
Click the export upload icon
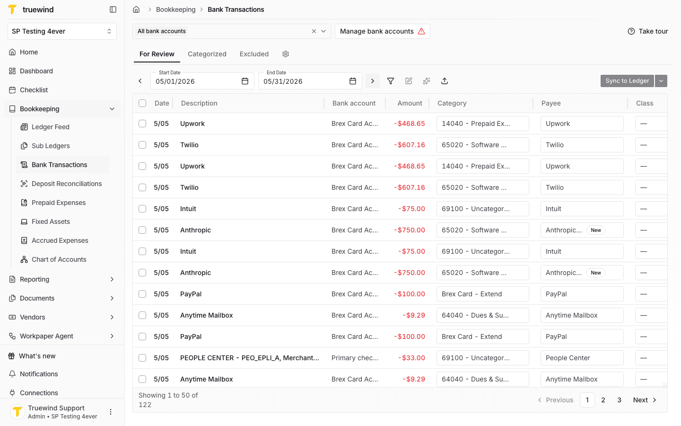(x=445, y=81)
